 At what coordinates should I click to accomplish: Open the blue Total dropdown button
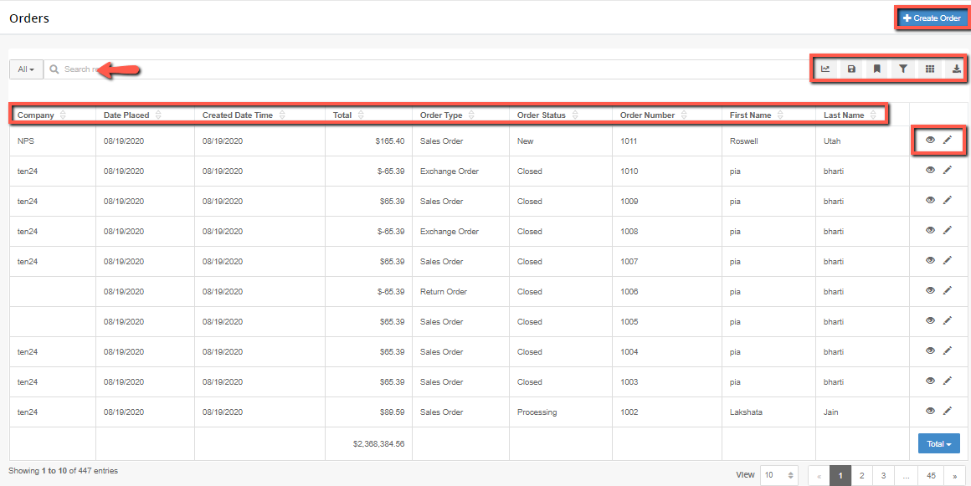pyautogui.click(x=939, y=443)
